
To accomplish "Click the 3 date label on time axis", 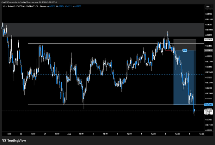I will point(117,134).
